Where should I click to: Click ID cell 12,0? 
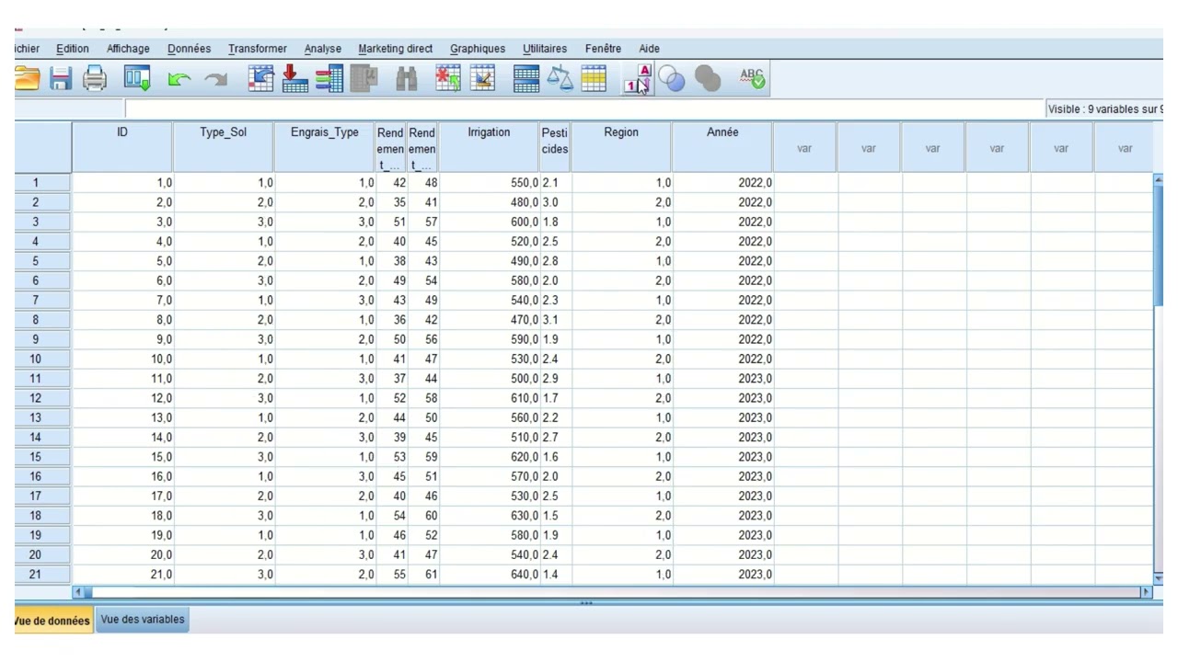[x=122, y=398]
